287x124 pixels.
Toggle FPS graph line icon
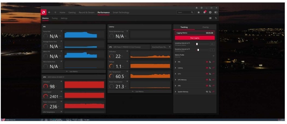coord(214,62)
